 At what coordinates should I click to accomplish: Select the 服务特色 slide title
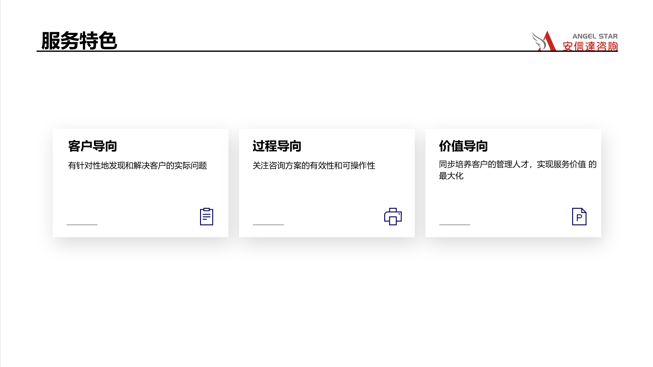pyautogui.click(x=79, y=41)
